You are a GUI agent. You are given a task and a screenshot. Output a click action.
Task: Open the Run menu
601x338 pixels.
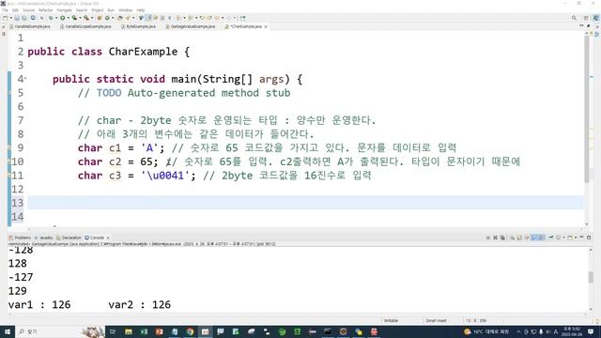pos(111,10)
